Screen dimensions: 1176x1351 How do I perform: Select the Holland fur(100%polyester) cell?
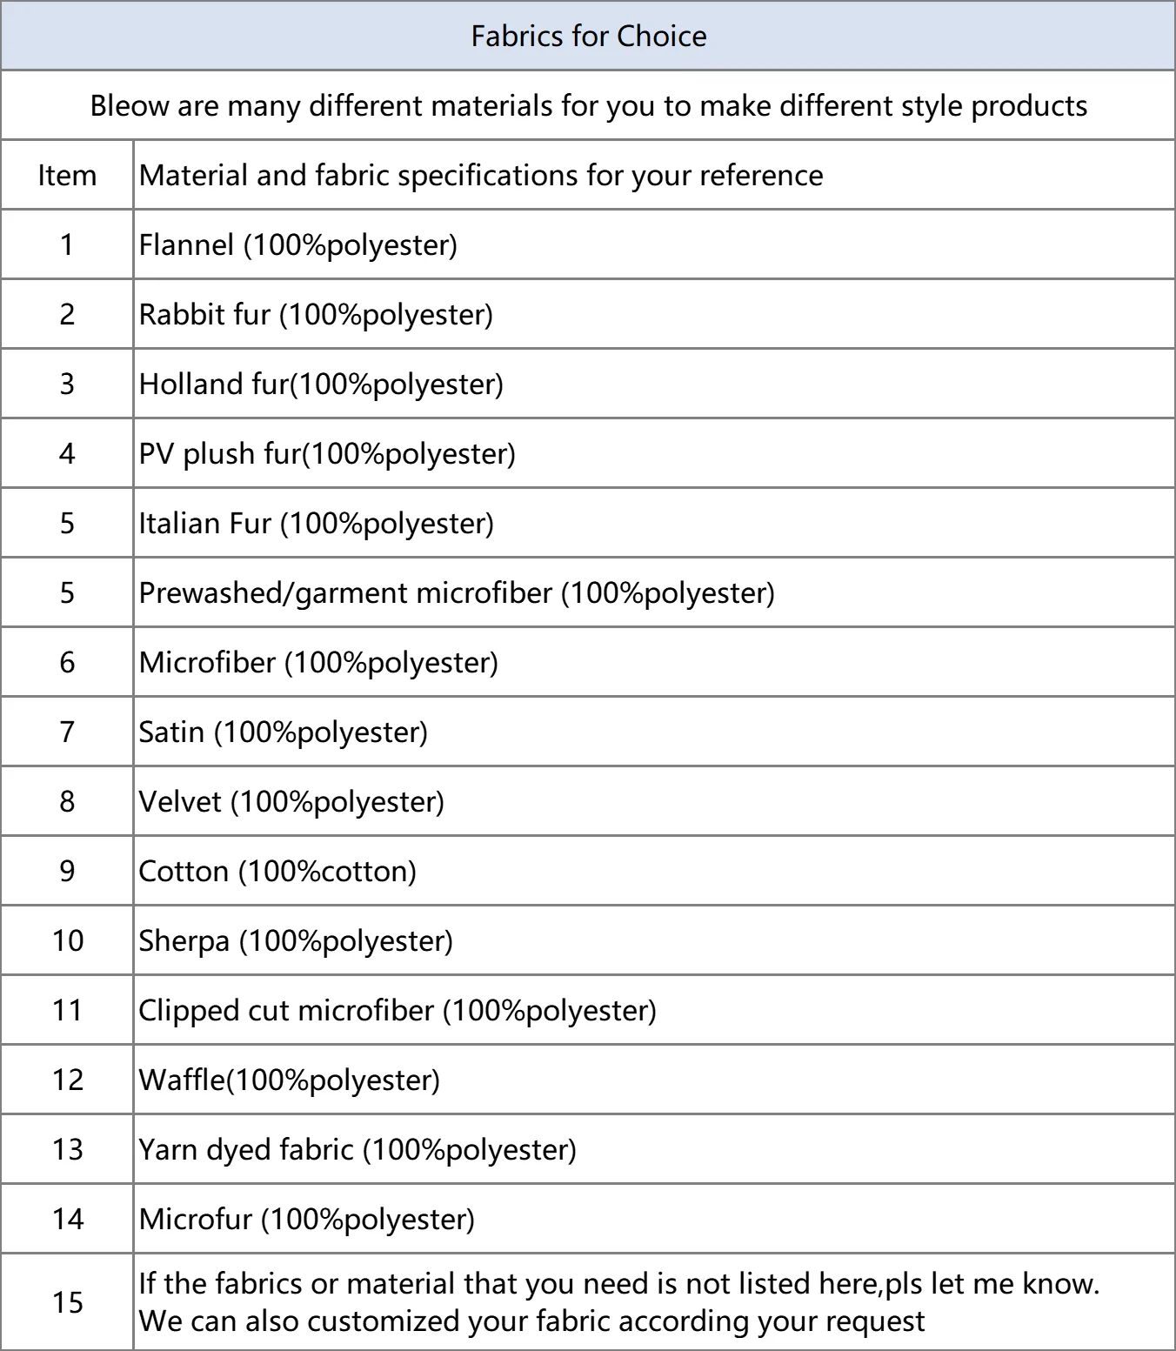click(321, 384)
